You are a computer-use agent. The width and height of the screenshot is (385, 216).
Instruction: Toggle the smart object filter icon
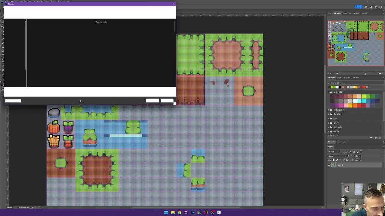pos(358,152)
